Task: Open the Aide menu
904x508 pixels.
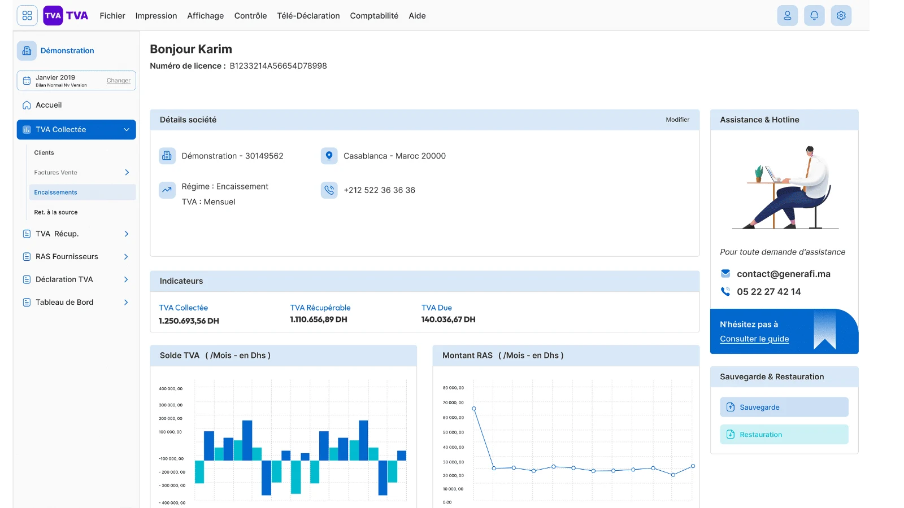Action: [x=417, y=16]
